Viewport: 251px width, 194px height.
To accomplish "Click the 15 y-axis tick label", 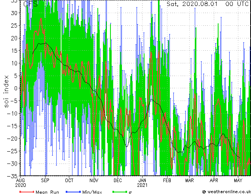I will 14,51.
